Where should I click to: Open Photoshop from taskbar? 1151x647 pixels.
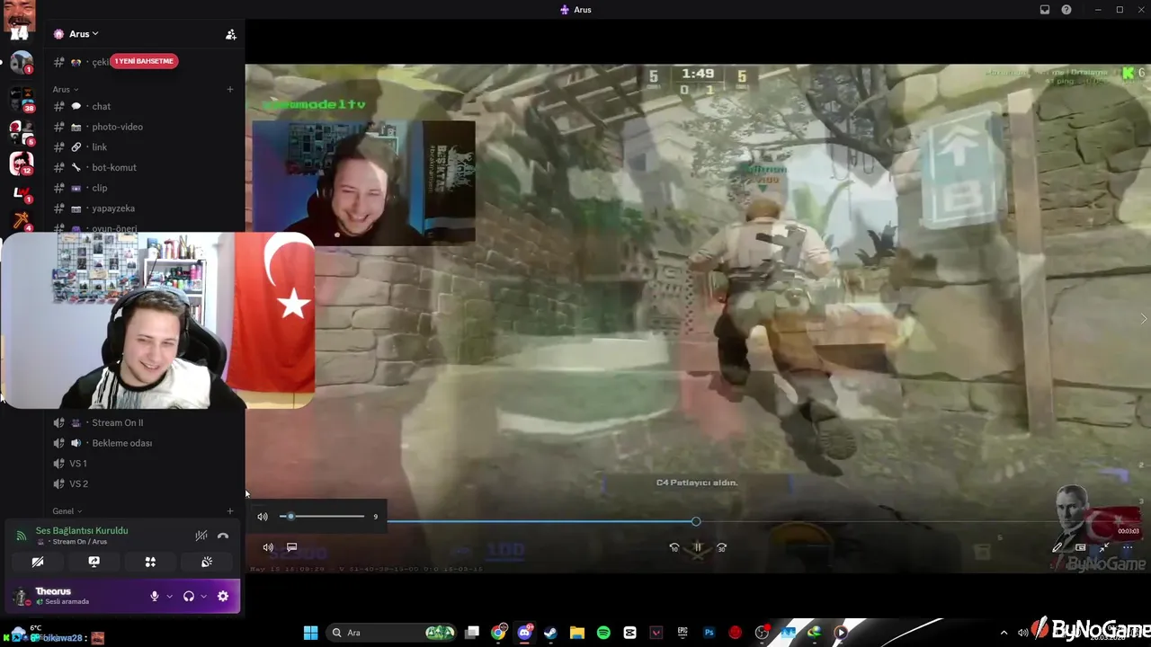pos(709,633)
